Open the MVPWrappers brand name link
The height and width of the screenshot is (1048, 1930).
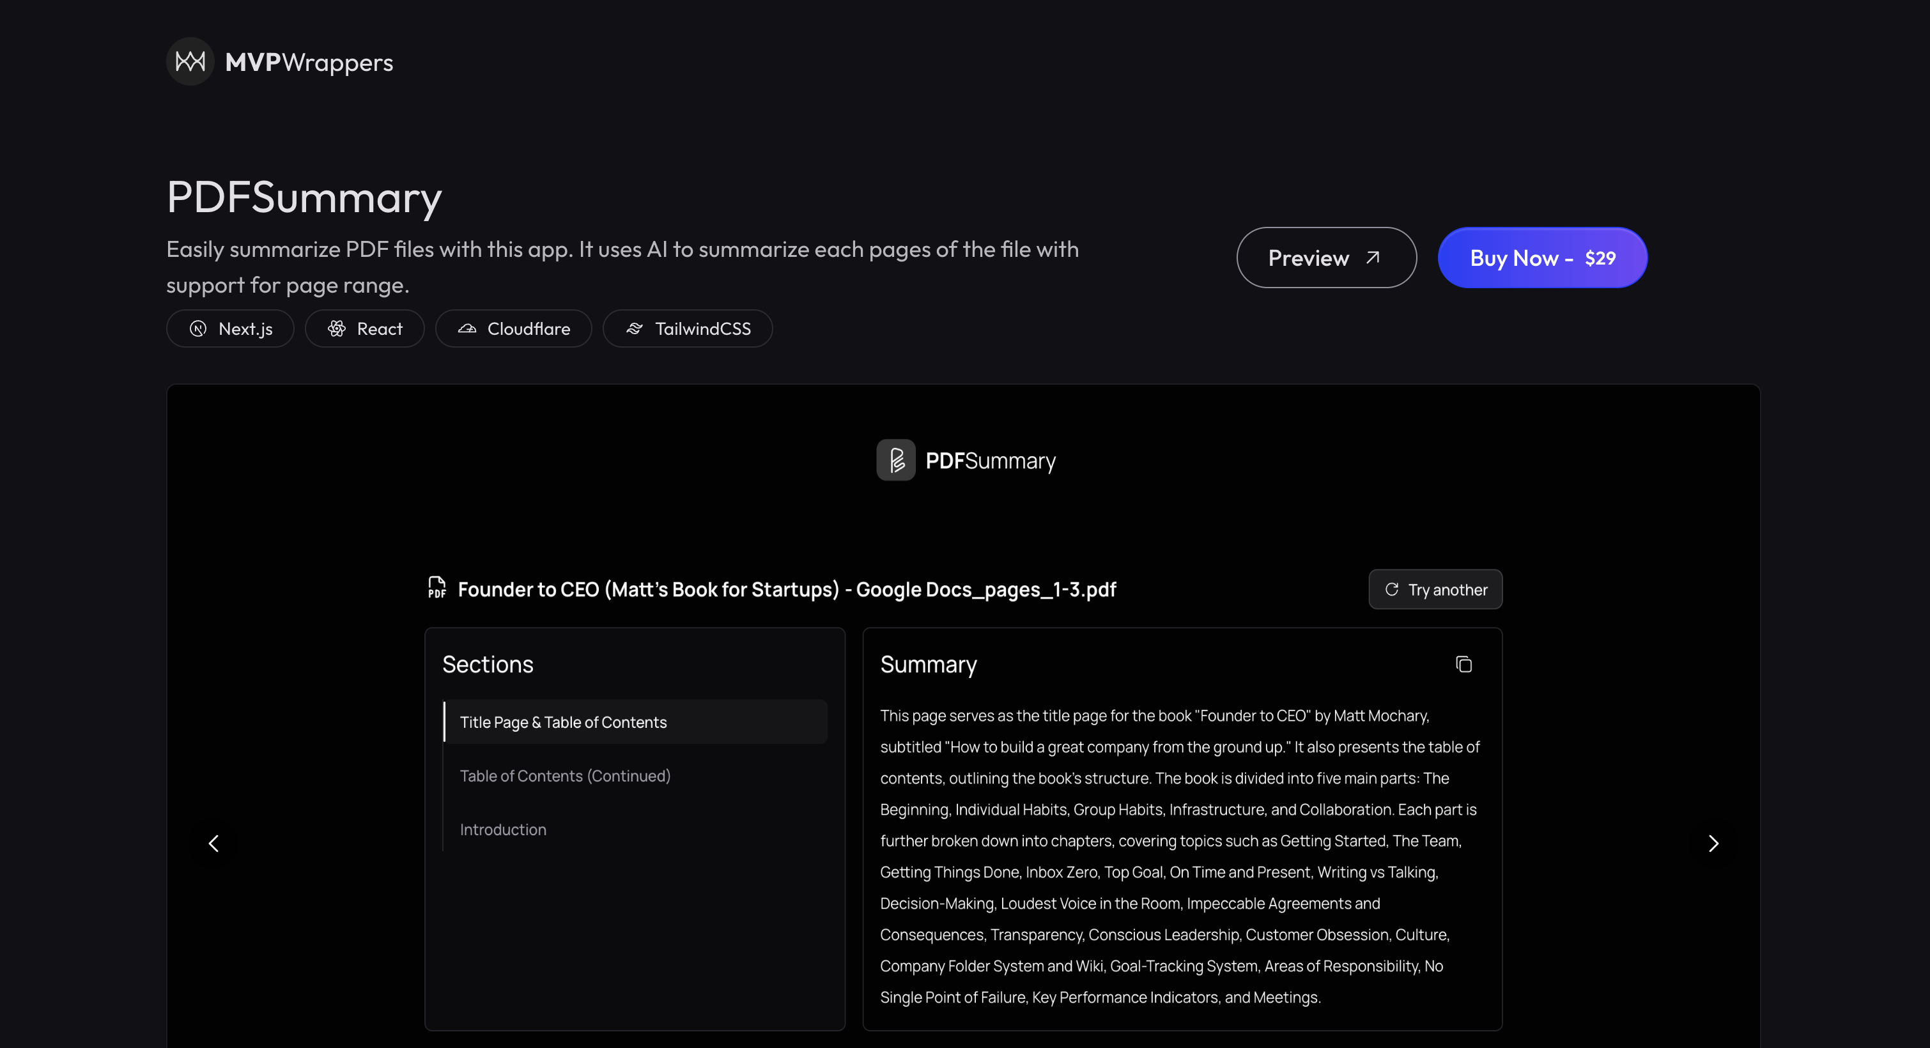(309, 62)
